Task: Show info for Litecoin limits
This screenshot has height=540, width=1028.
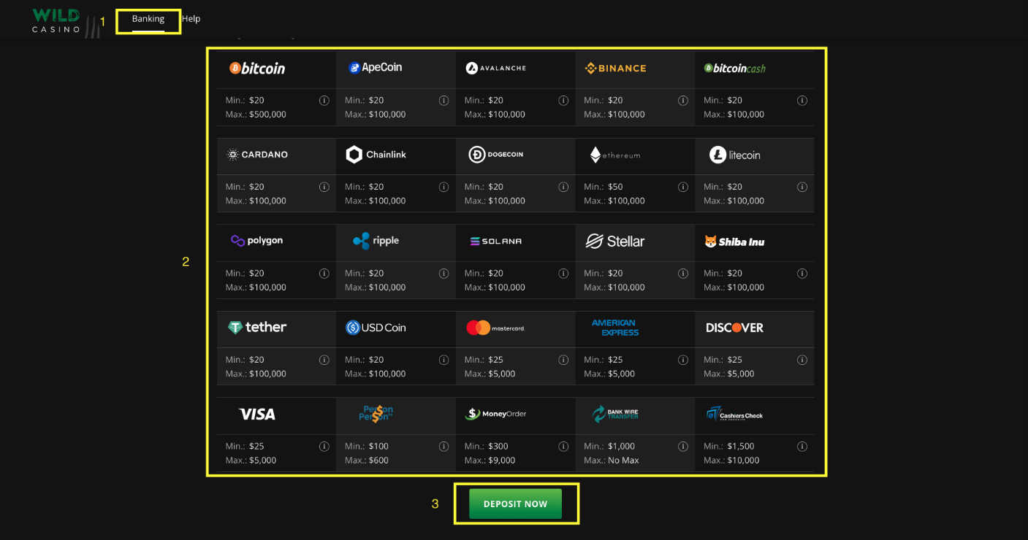Action: tap(802, 187)
